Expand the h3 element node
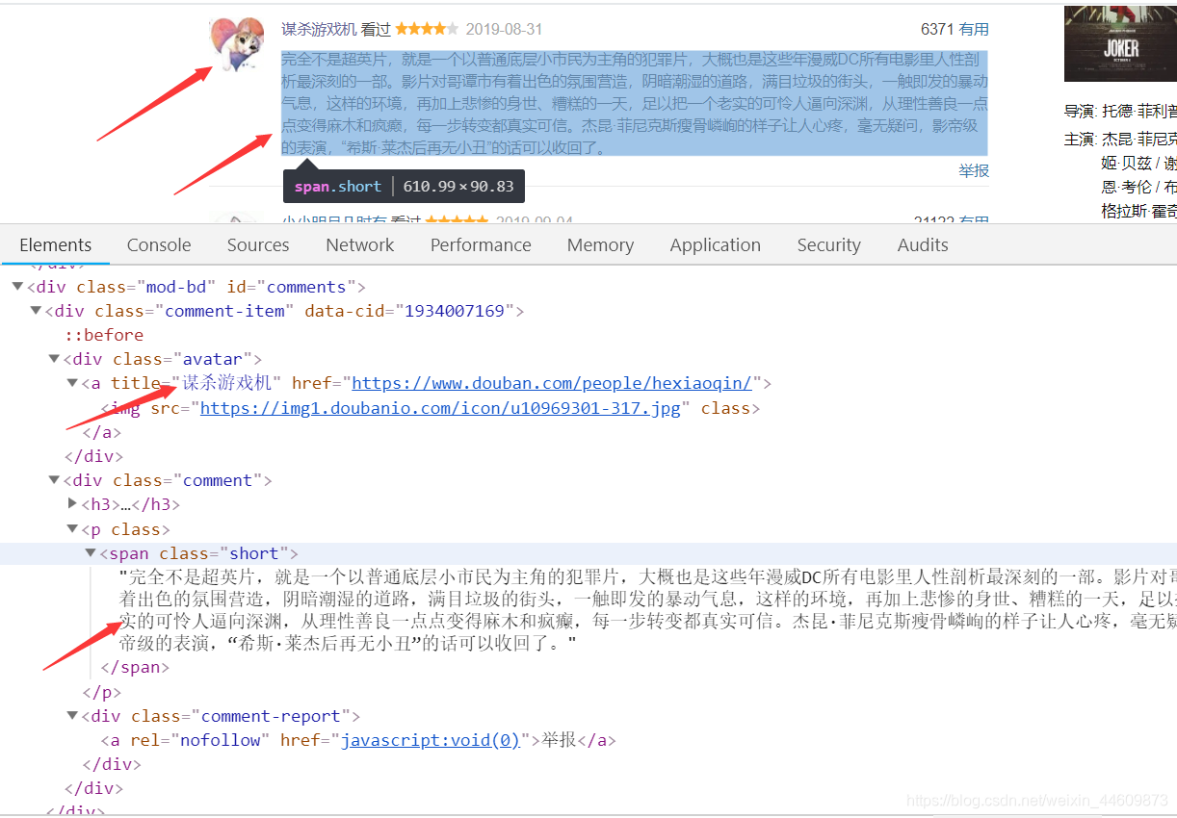 click(72, 504)
